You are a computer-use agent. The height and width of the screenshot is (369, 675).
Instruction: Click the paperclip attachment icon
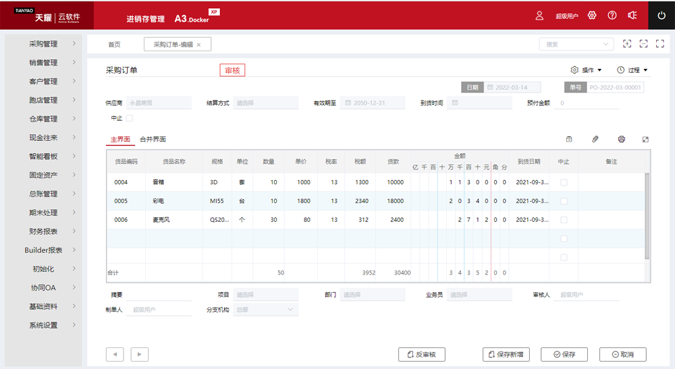pos(595,139)
